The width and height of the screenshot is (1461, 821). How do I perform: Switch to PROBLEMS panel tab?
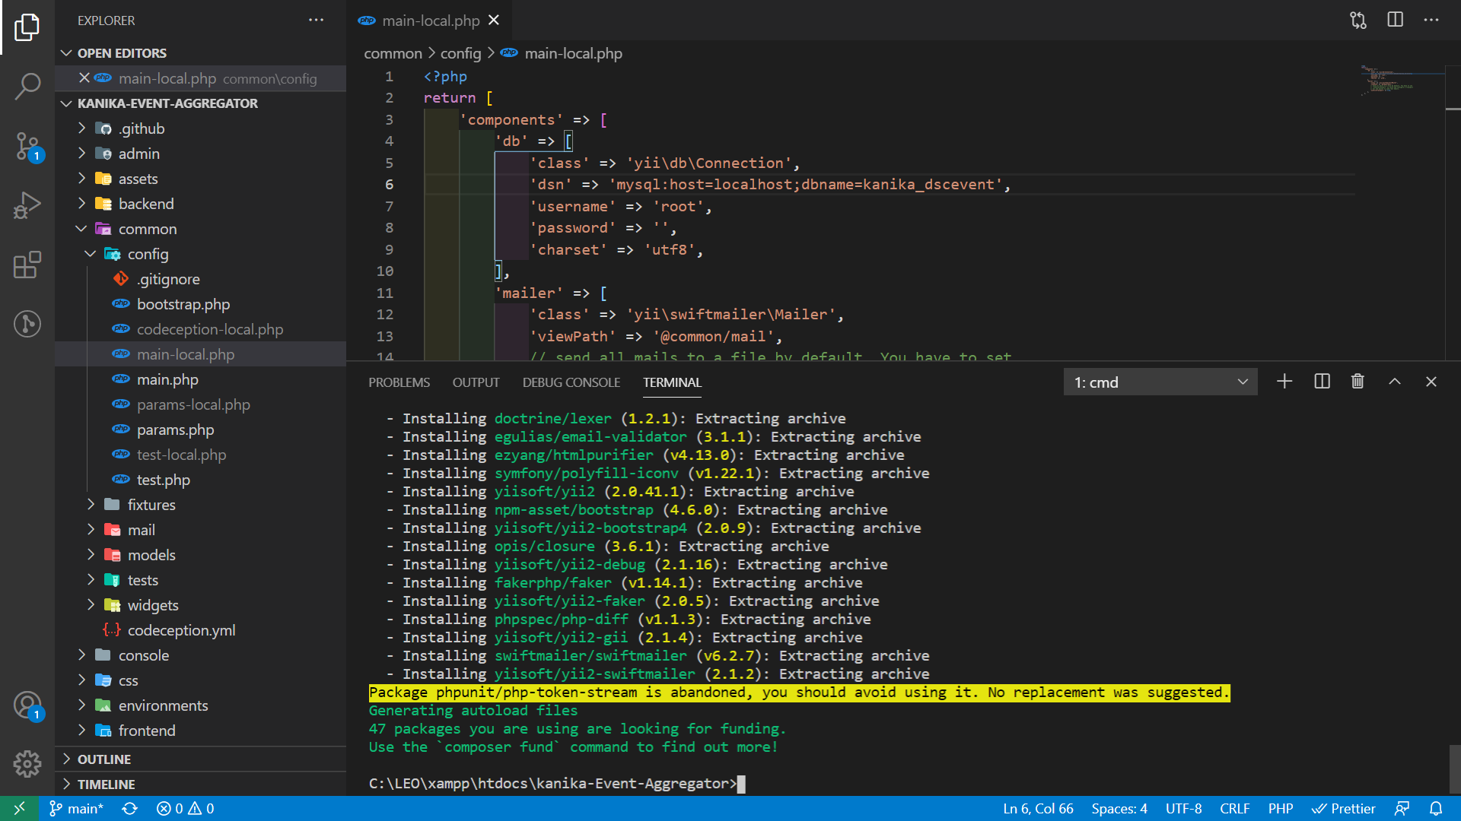399,382
